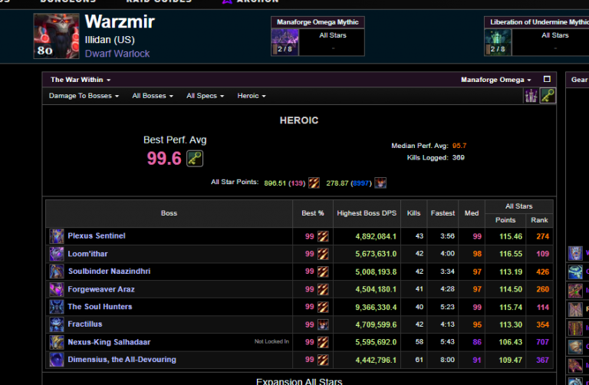Image resolution: width=589 pixels, height=385 pixels.
Task: Click Manaforge Omega Mythic raid thumbnail
Action: [285, 42]
